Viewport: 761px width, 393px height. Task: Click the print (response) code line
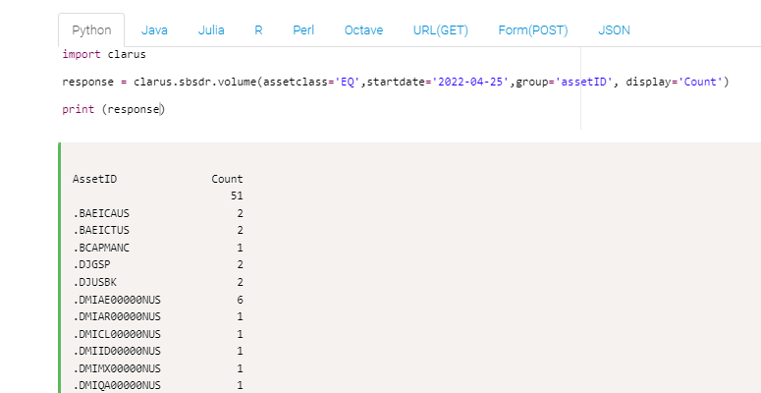click(x=114, y=109)
